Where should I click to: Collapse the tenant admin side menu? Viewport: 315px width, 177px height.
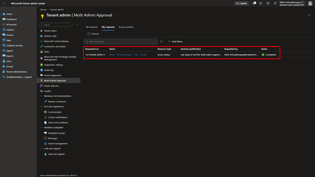click(x=78, y=25)
